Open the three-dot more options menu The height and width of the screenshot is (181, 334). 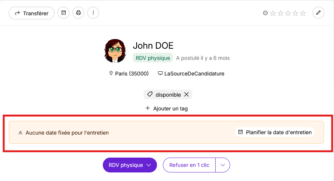[93, 13]
